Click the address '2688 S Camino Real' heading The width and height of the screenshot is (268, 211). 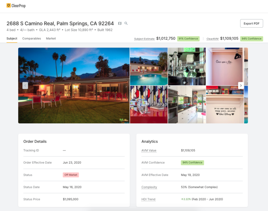point(60,23)
